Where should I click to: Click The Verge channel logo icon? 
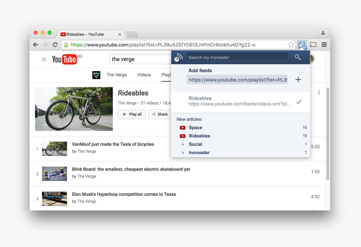pyautogui.click(x=97, y=75)
